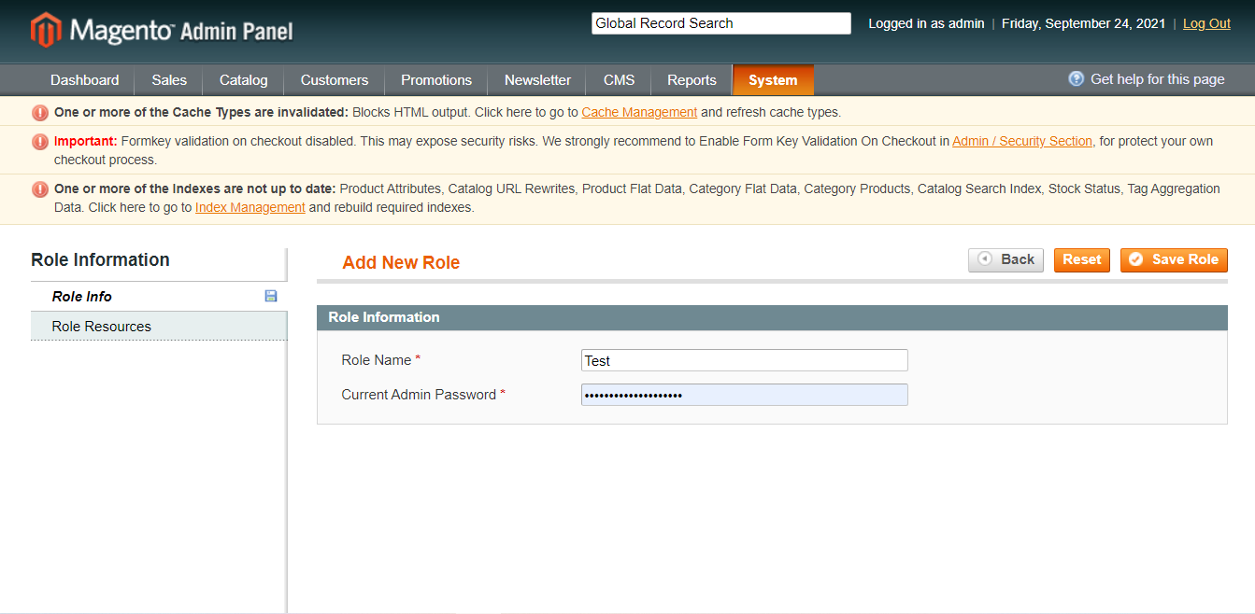Focus the Global Record Search field
Viewport: 1255px width, 614px height.
pyautogui.click(x=720, y=23)
